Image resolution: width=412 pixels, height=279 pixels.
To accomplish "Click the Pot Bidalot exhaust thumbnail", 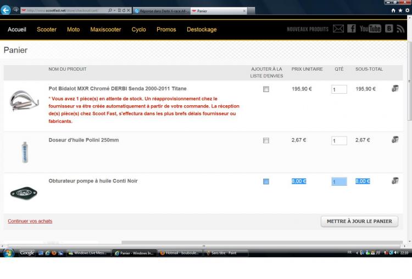I will (x=24, y=101).
